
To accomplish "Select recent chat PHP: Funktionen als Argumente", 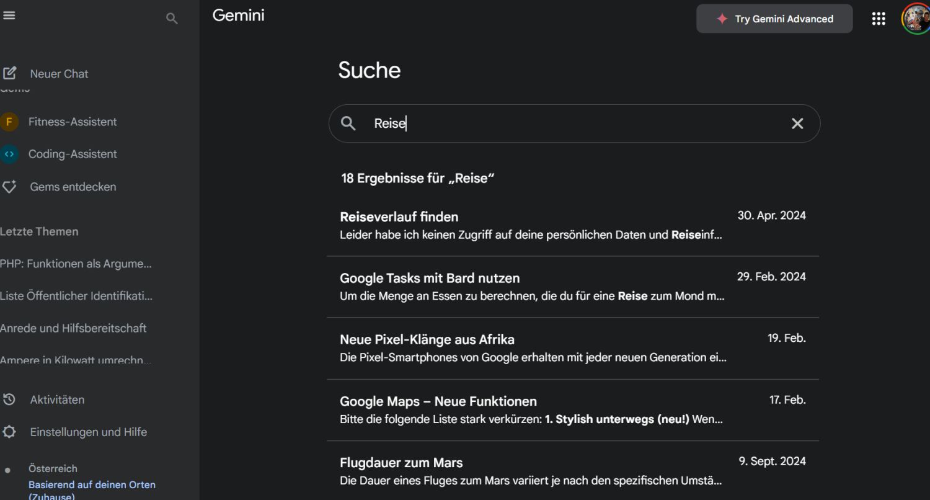I will point(76,264).
